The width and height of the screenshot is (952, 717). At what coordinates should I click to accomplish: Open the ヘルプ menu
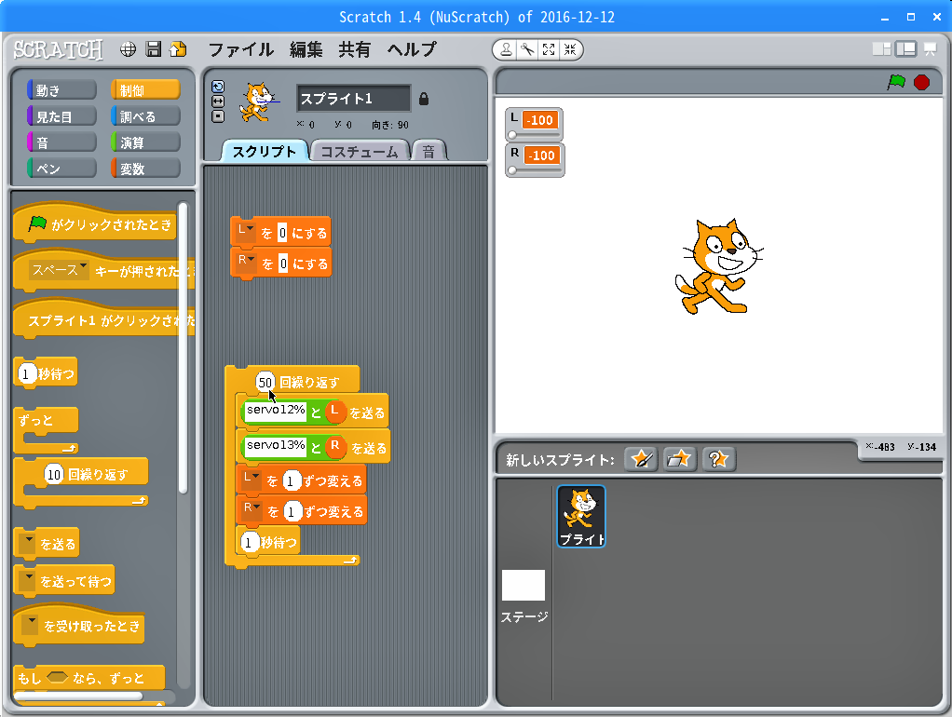tap(413, 49)
